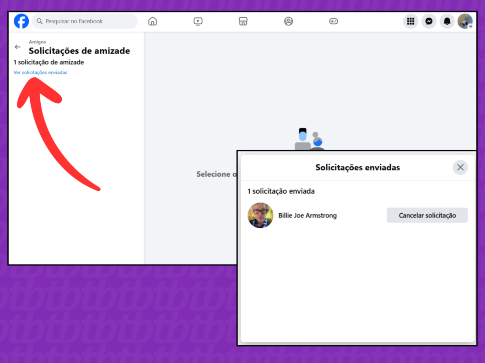Open the account profile picture menu
This screenshot has width=485, height=363.
click(x=465, y=21)
